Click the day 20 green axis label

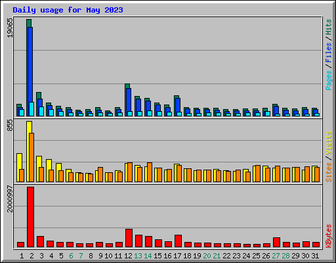coord(207,256)
